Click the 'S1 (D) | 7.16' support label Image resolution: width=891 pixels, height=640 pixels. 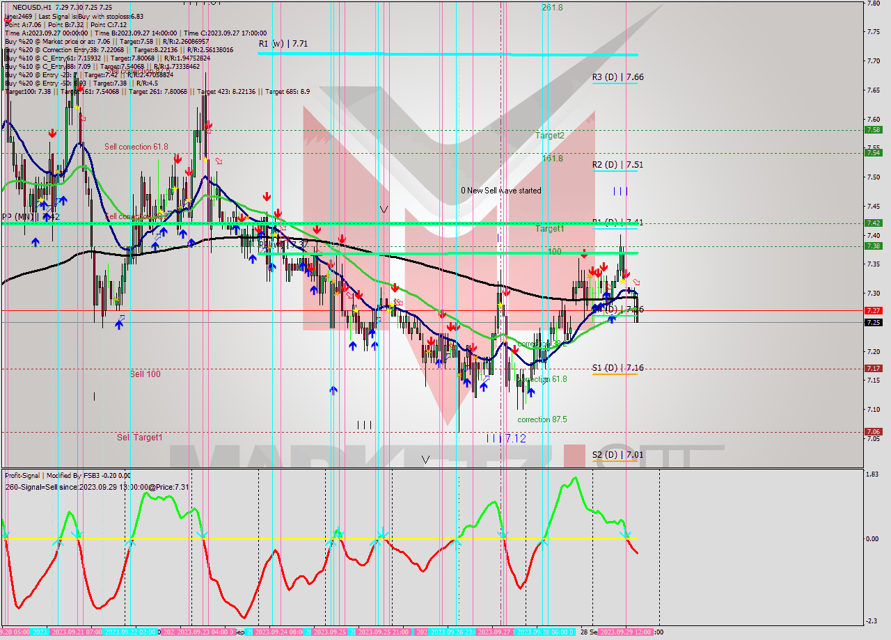coord(617,367)
